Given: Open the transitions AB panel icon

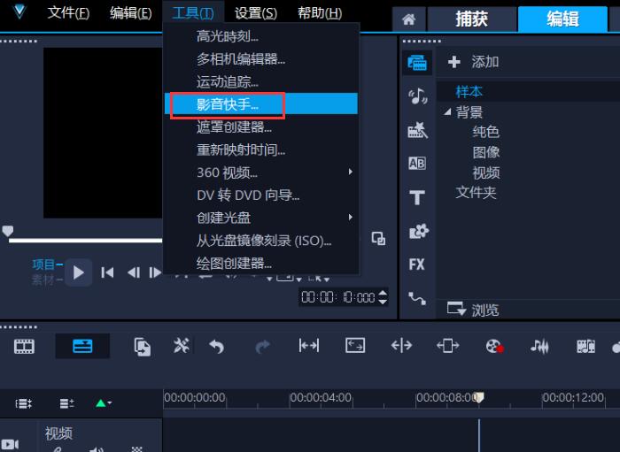Looking at the screenshot, I should click(x=417, y=163).
